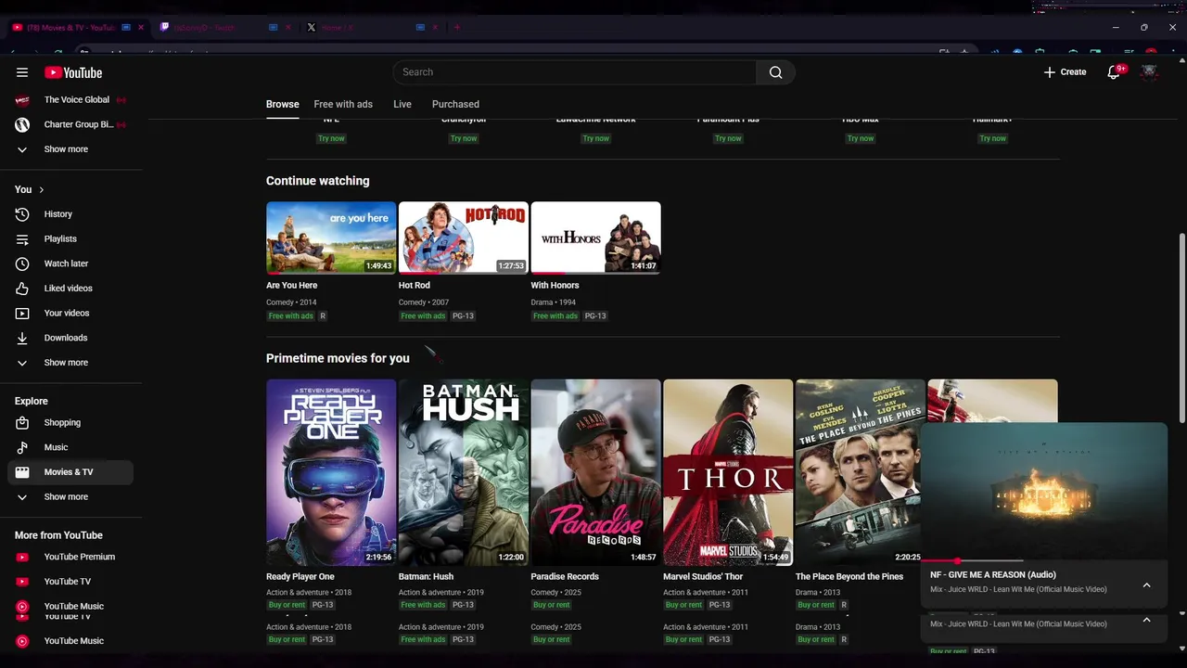The width and height of the screenshot is (1187, 668).
Task: Open the Hot Rod thumbnail
Action: point(464,238)
